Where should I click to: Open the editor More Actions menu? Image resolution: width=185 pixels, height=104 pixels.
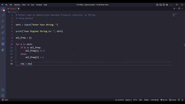pyautogui.click(x=182, y=9)
